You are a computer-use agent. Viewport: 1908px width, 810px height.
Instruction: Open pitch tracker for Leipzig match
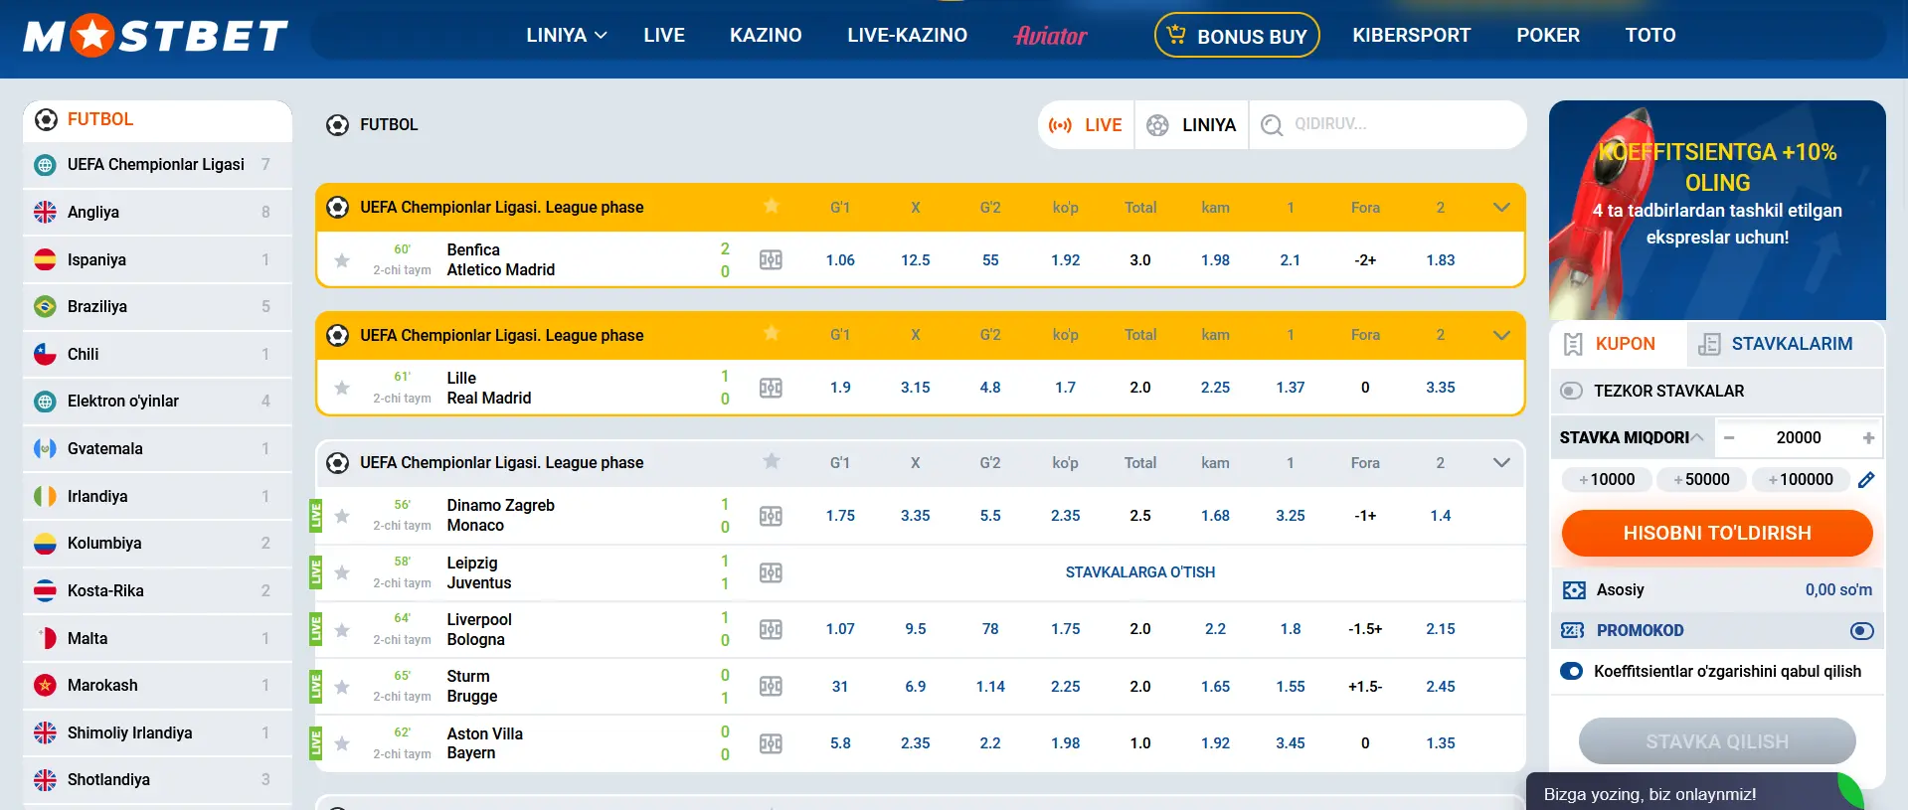(771, 572)
